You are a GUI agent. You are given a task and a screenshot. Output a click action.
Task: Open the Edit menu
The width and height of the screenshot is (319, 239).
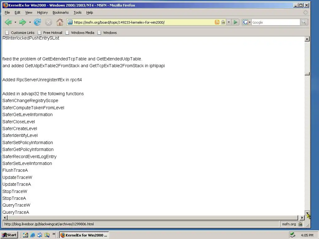pyautogui.click(x=17, y=12)
